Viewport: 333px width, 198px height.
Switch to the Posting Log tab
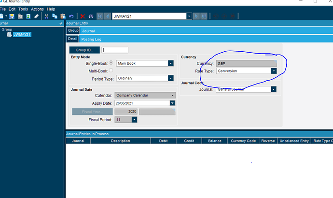tap(91, 39)
